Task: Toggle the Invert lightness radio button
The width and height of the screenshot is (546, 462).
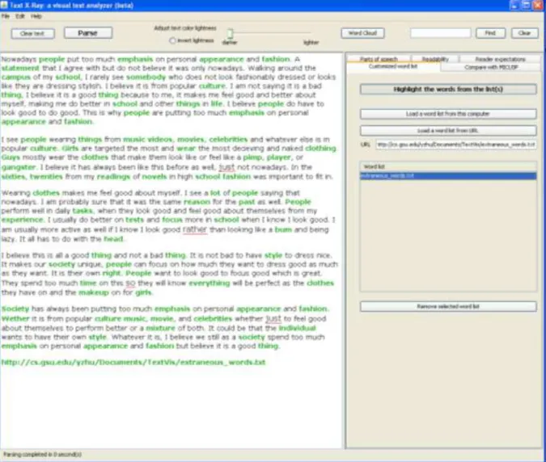Action: pos(172,40)
